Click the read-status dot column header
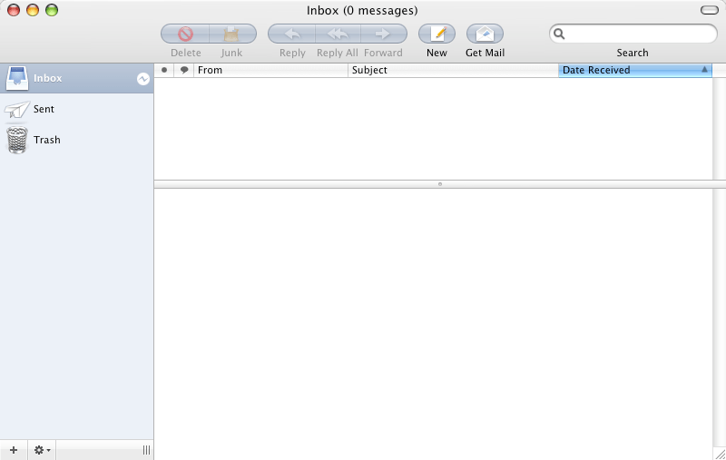 (164, 71)
